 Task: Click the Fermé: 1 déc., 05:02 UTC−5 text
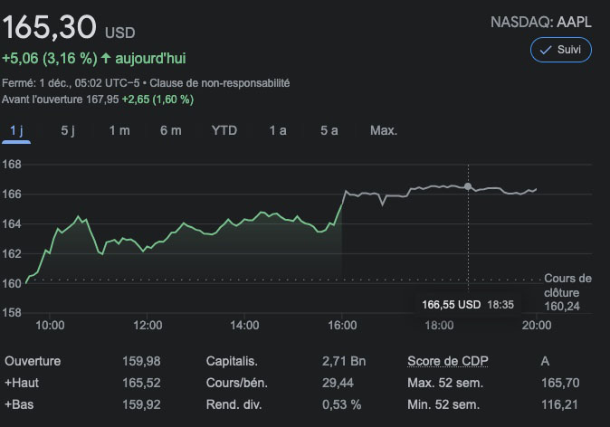[71, 83]
